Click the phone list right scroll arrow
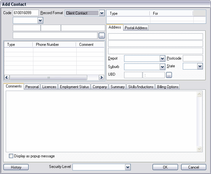 click(101, 78)
